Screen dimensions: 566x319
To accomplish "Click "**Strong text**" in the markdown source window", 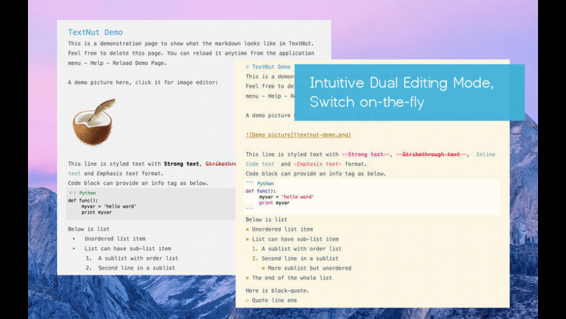I will click(x=366, y=154).
